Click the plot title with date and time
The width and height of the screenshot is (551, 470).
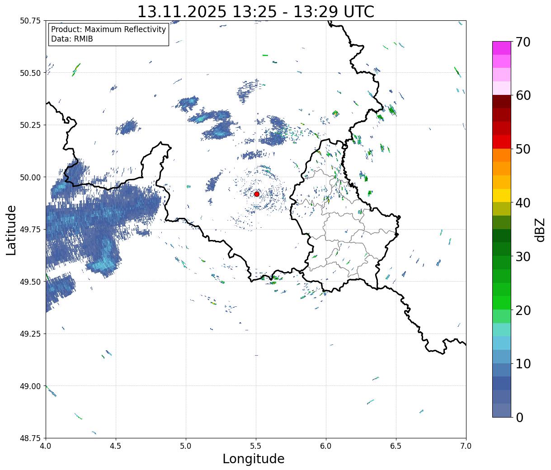click(255, 11)
